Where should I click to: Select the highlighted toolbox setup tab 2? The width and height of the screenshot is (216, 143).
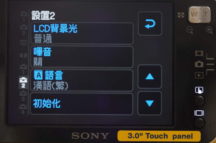(x=23, y=82)
